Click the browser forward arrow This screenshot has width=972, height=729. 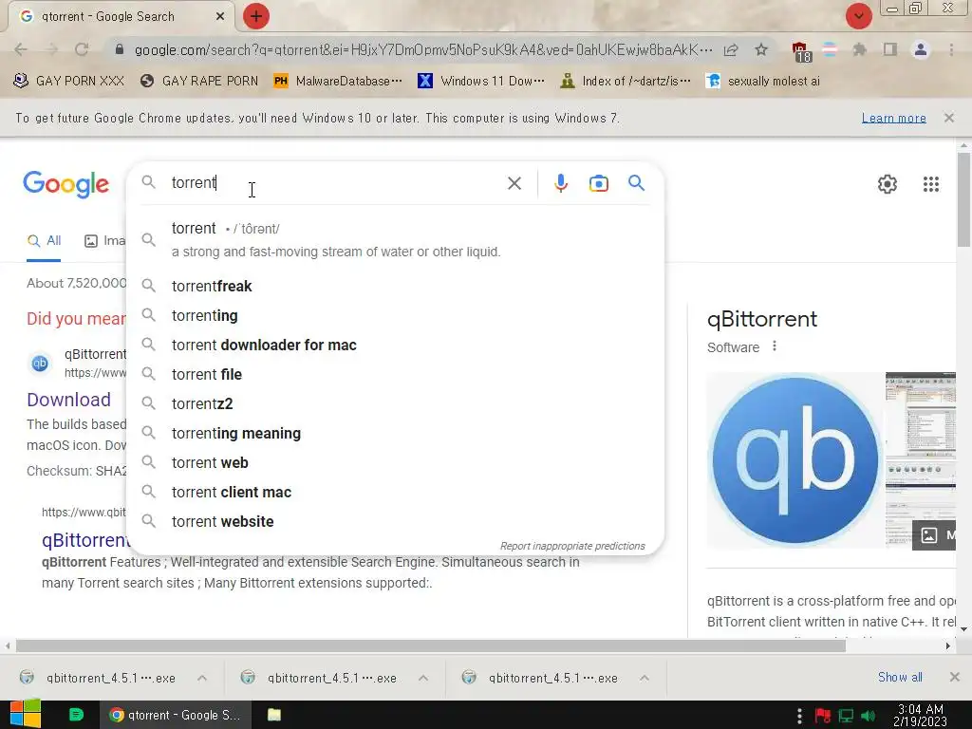[52, 49]
